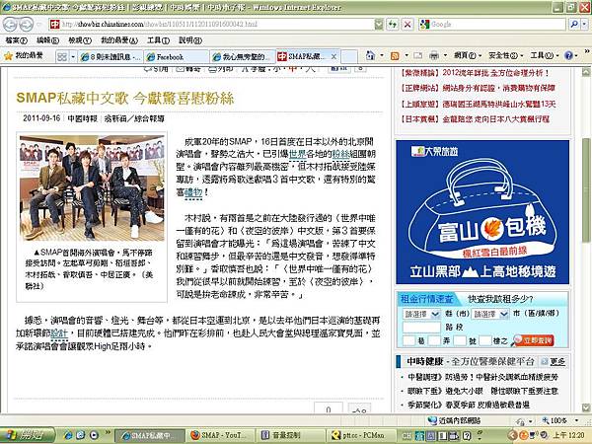The height and width of the screenshot is (444, 592).
Task: Click the 禮物 hyperlink in article text
Action: (x=193, y=192)
